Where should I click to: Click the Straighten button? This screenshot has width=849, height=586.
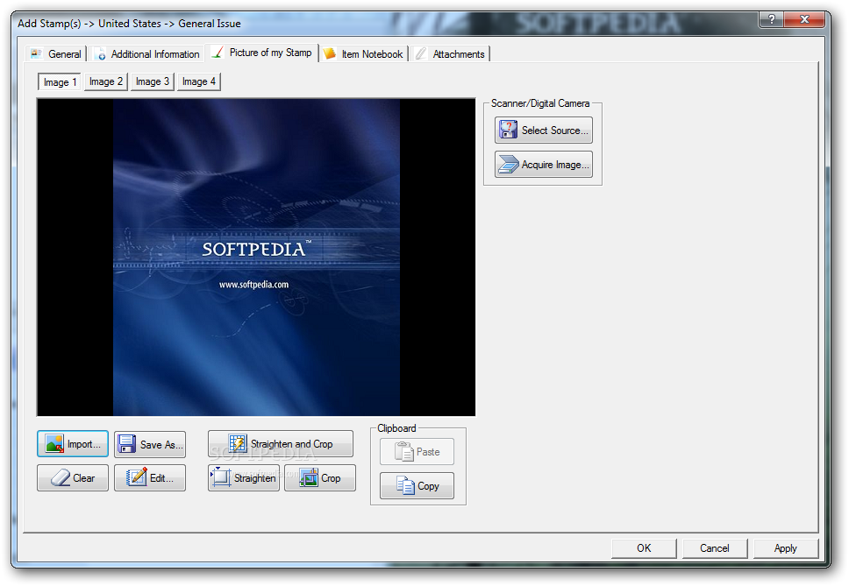pos(244,478)
